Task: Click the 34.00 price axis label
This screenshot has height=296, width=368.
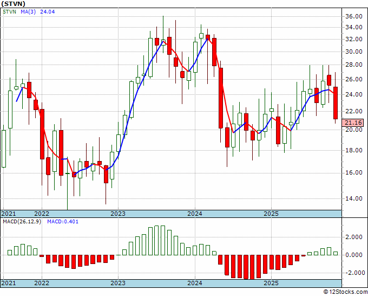Action: coord(354,27)
